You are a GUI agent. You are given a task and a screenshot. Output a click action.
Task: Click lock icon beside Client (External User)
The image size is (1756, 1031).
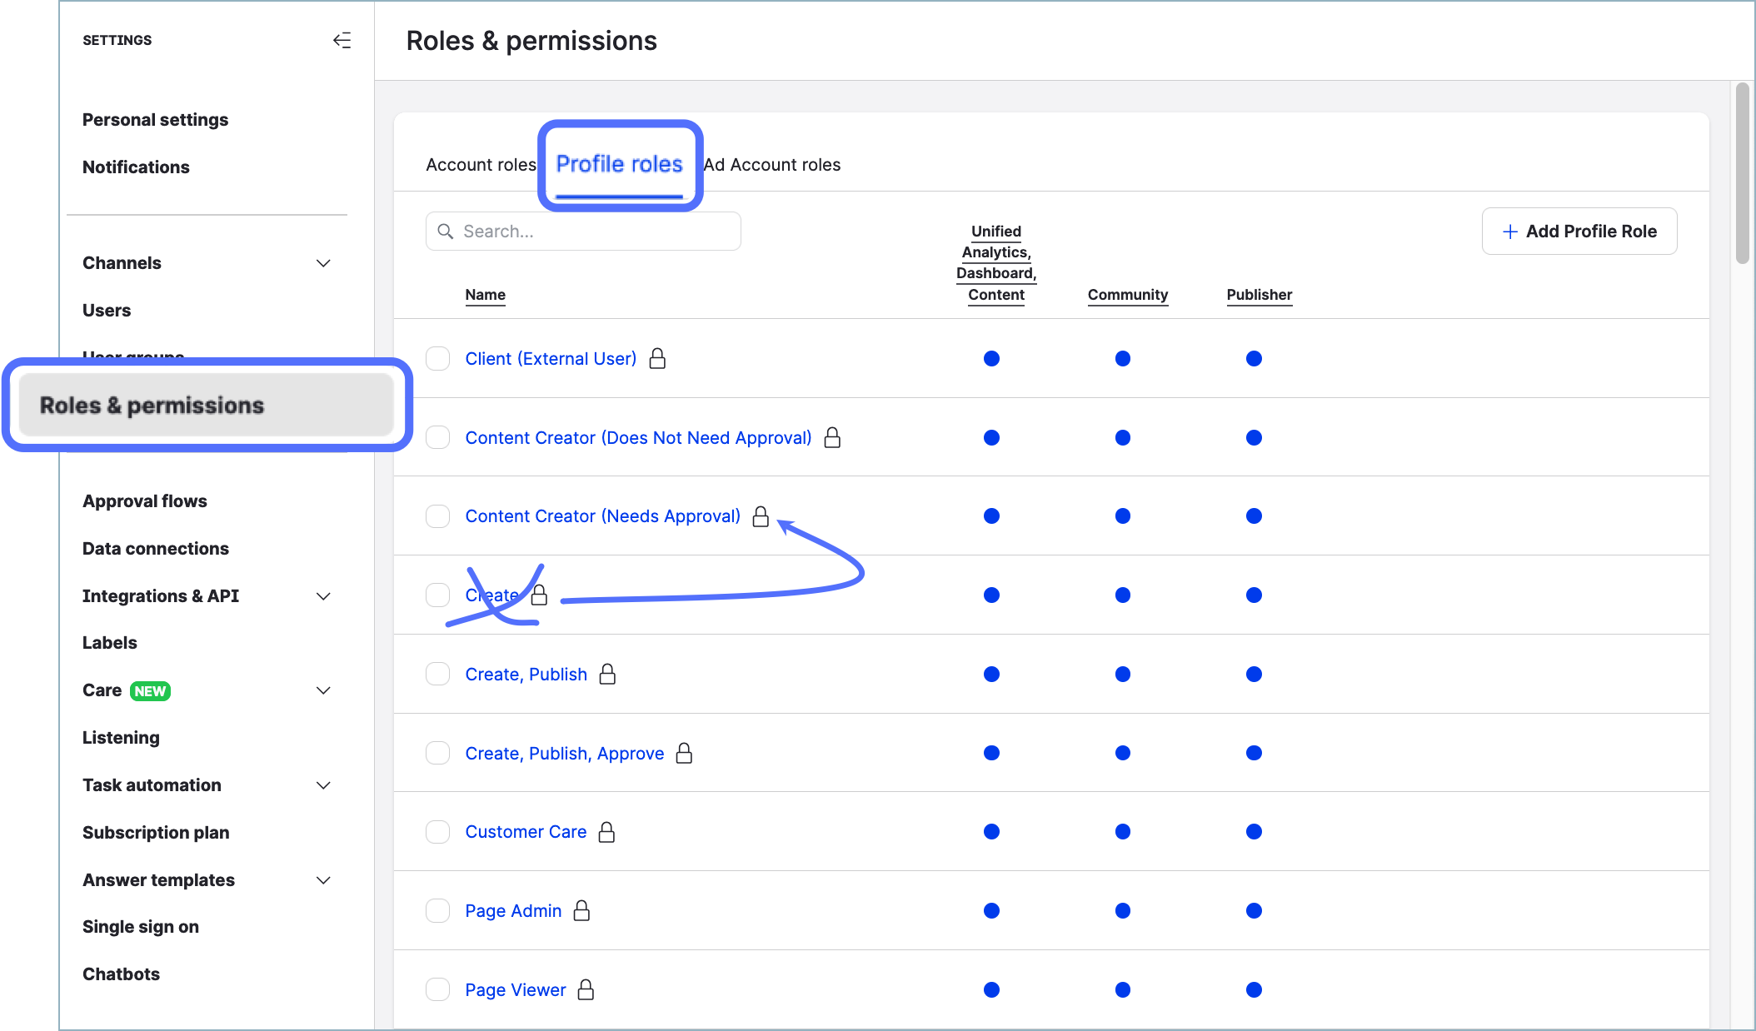657,359
